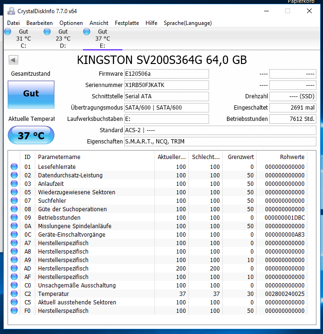Select the Wiederzugewiesene Sektoren parameter name
Screen dimensions: 323x334
click(77, 192)
